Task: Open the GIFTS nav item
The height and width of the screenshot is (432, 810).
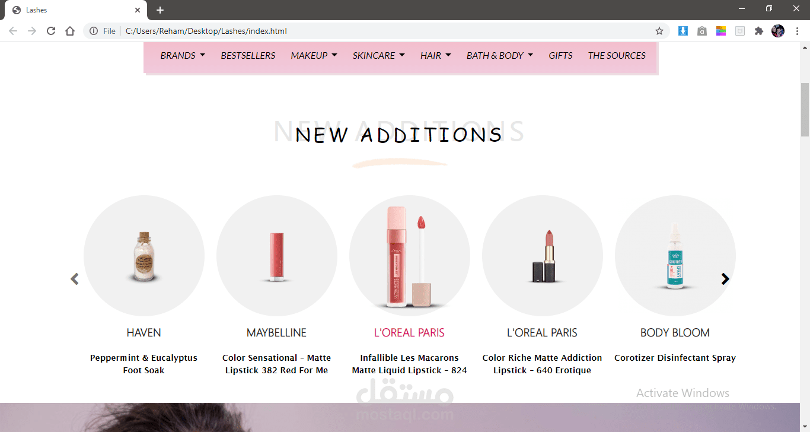Action: click(560, 55)
